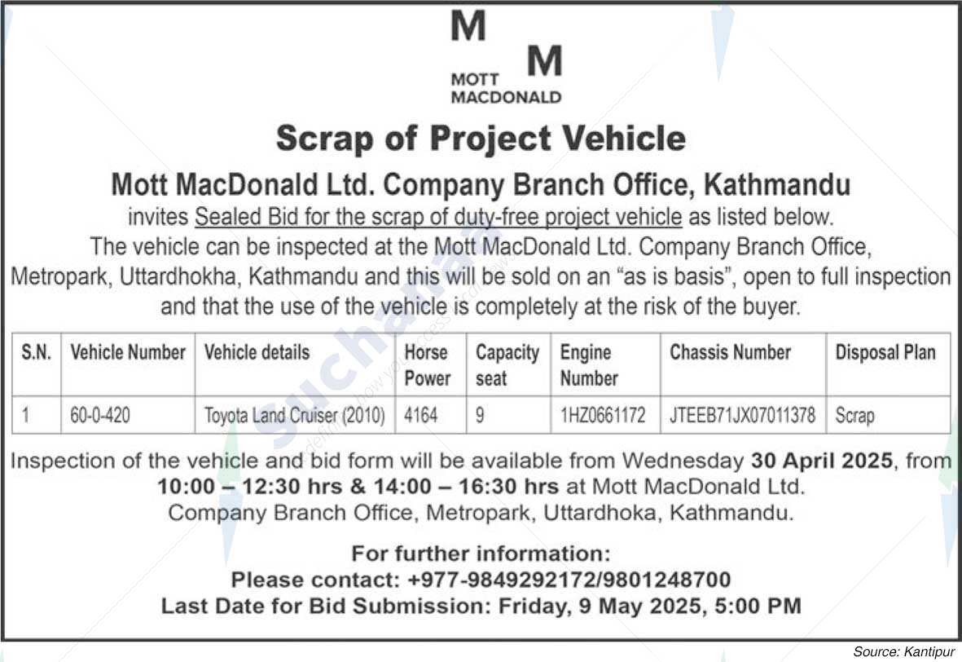Screen dimensions: 962x662
Task: Click the 'Disposal Plan' column header
Action: [x=885, y=352]
